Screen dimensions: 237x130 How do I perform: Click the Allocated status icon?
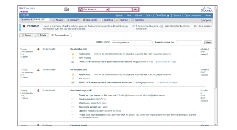click(161, 26)
